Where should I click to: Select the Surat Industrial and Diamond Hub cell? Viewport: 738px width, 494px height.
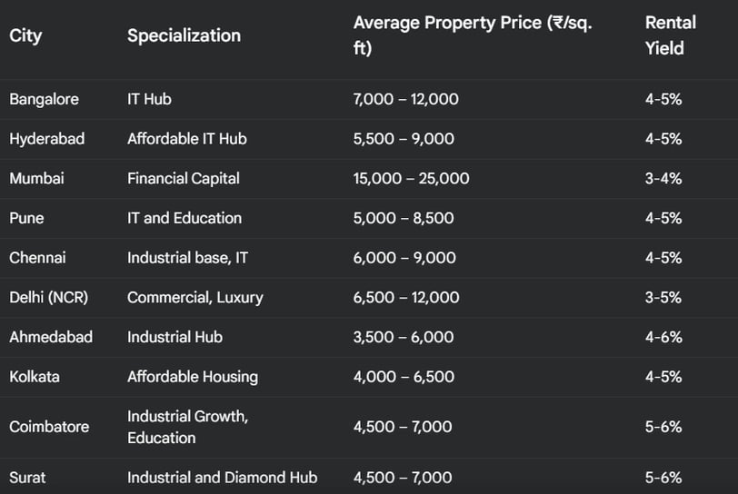pyautogui.click(x=223, y=478)
